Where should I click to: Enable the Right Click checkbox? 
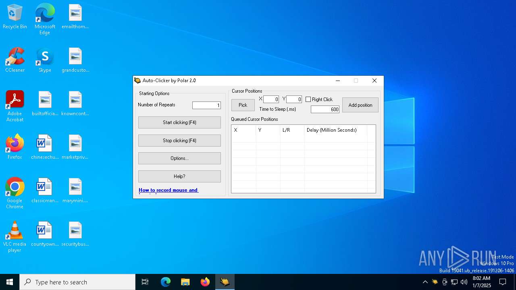tap(308, 99)
